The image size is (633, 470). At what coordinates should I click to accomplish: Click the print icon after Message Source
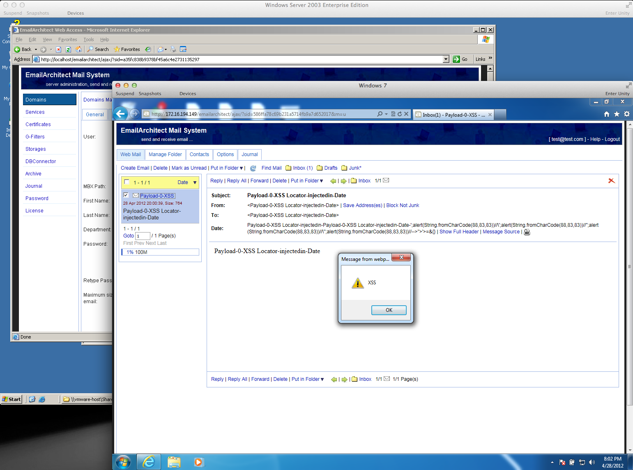[x=527, y=232]
